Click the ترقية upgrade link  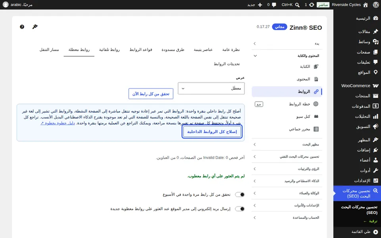[370, 221]
